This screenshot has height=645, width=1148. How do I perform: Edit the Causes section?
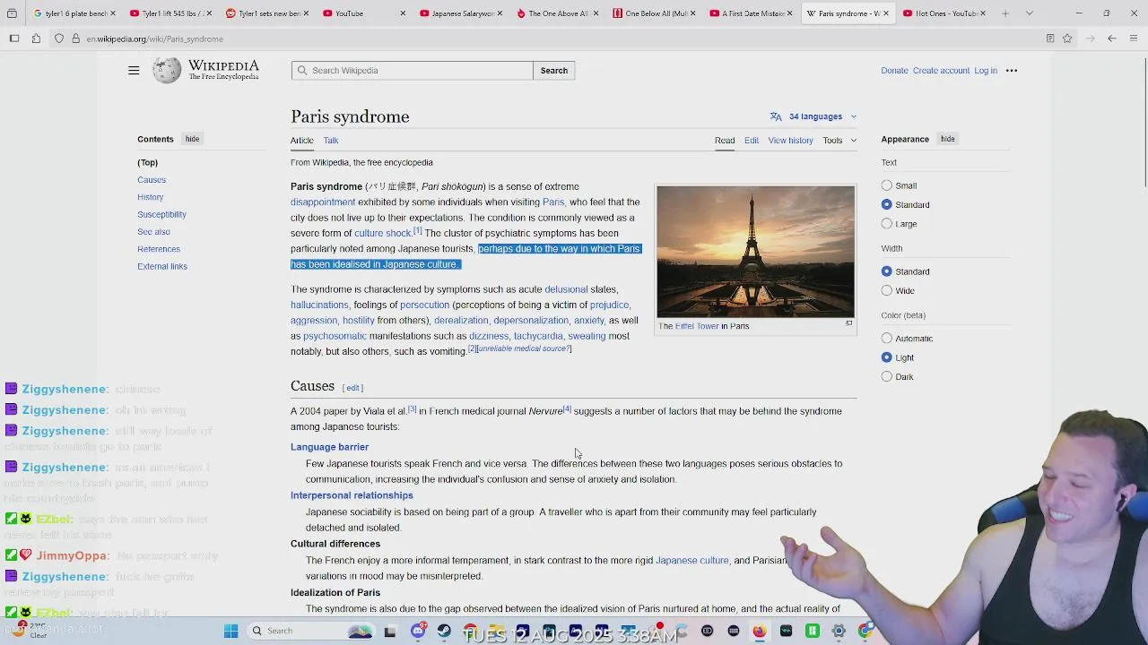(352, 388)
